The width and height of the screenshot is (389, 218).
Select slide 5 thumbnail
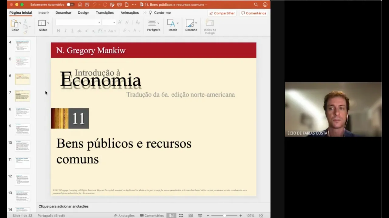pos(22,62)
